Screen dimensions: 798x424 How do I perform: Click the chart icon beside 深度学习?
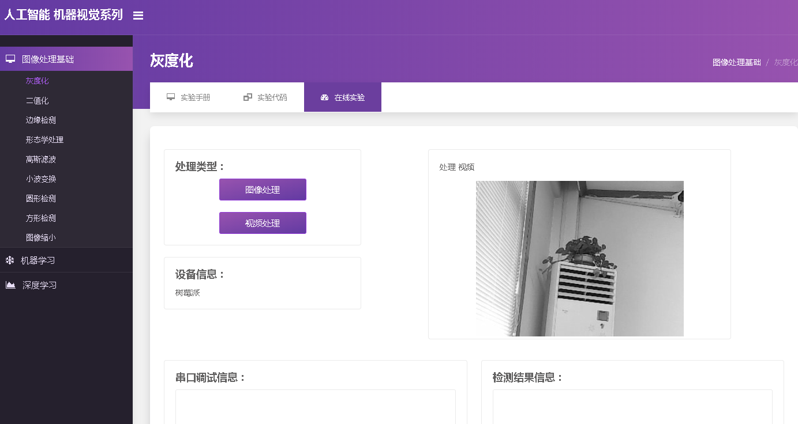tap(9, 285)
